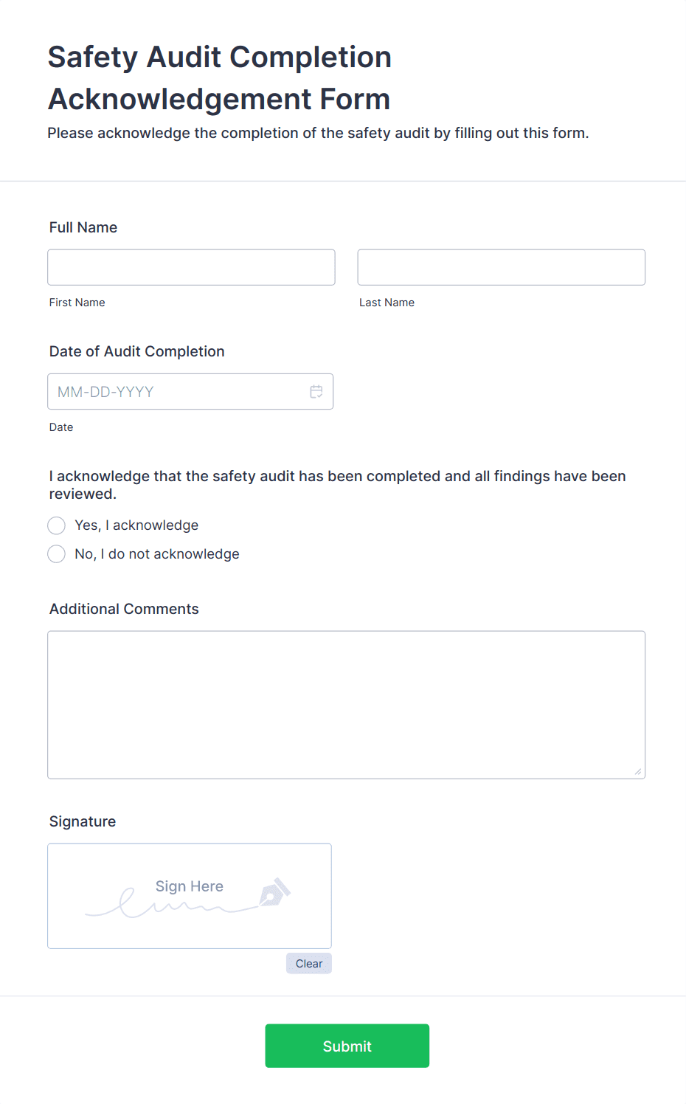Click the pen icon in the signature pad
Screen dimensions: 686x1104
pyautogui.click(x=273, y=894)
